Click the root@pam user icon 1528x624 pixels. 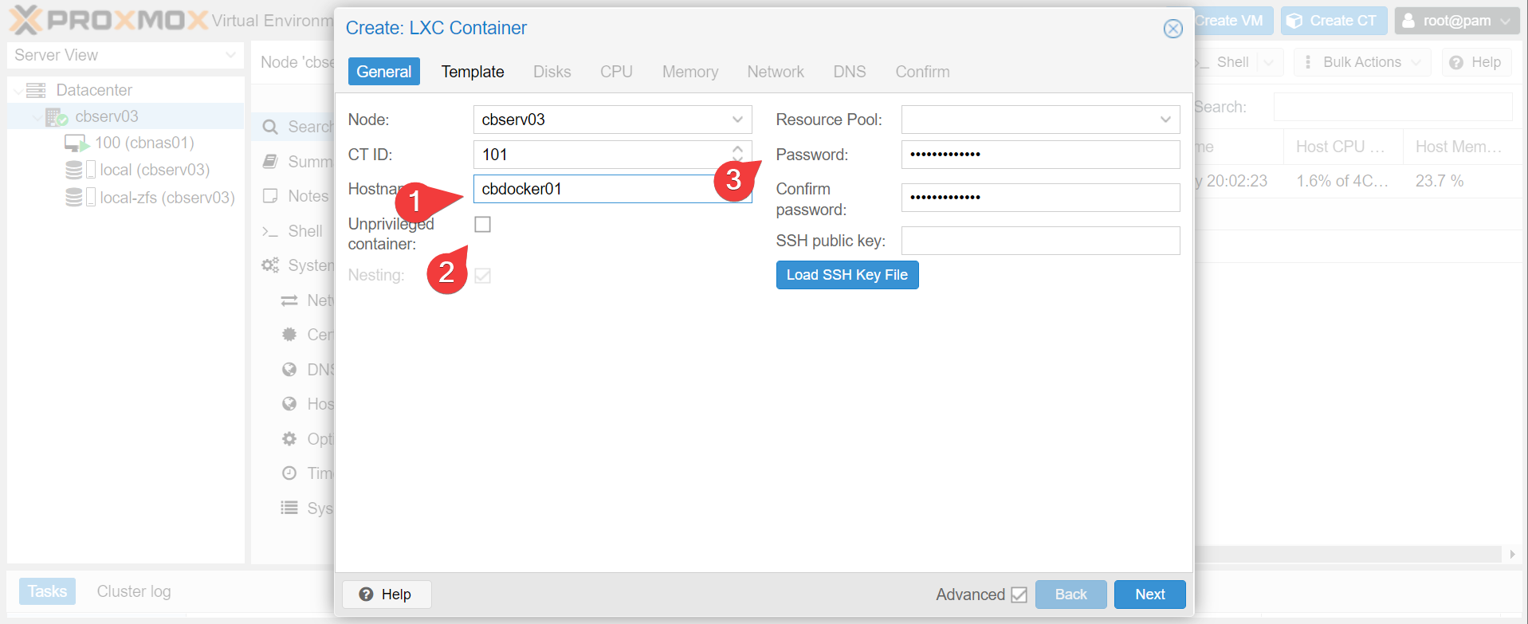pyautogui.click(x=1408, y=21)
